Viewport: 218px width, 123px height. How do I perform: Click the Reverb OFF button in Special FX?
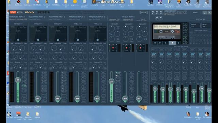(x=195, y=26)
